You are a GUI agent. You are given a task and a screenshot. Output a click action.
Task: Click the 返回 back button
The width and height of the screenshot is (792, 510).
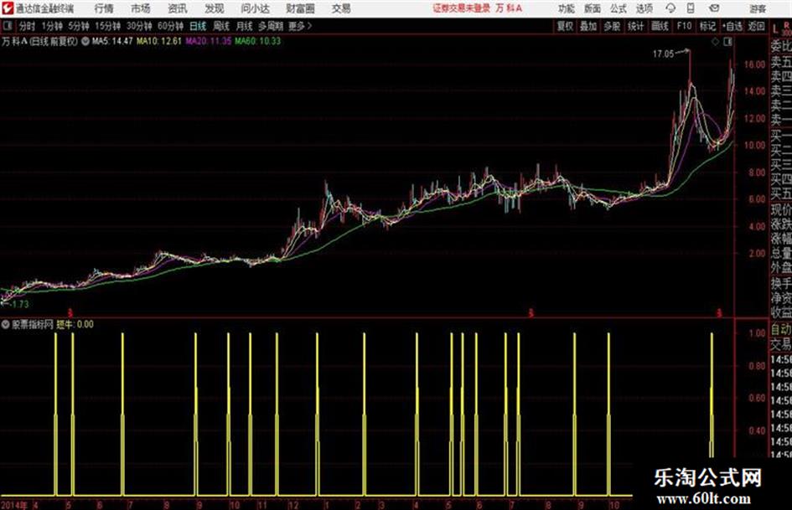click(x=756, y=26)
